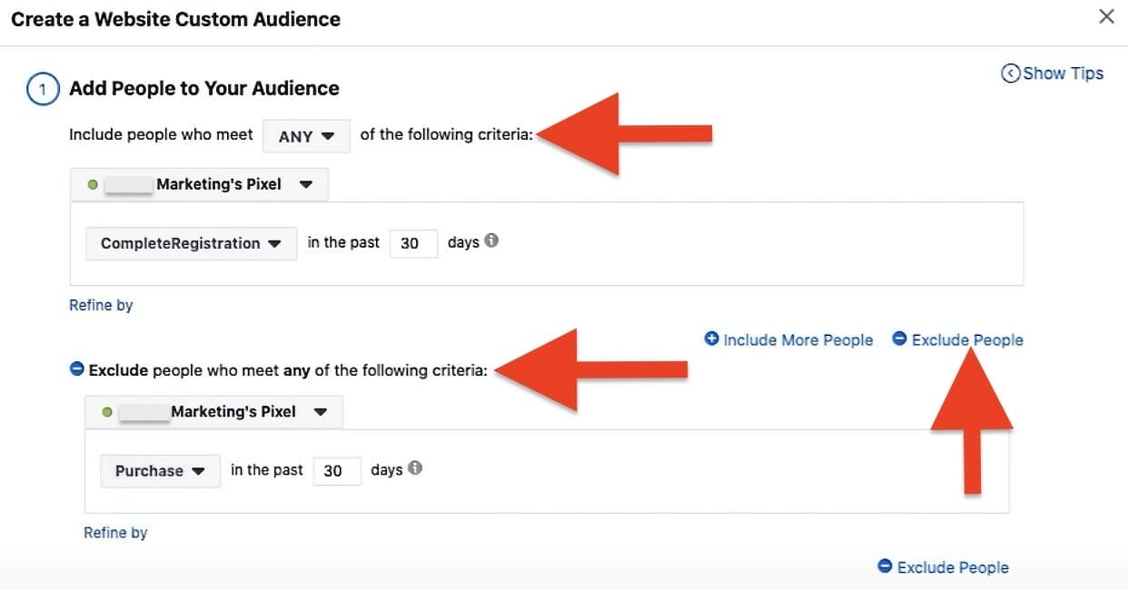Screen dimensions: 1128x590
Task: Click the plus icon for Include More People
Action: pos(712,339)
